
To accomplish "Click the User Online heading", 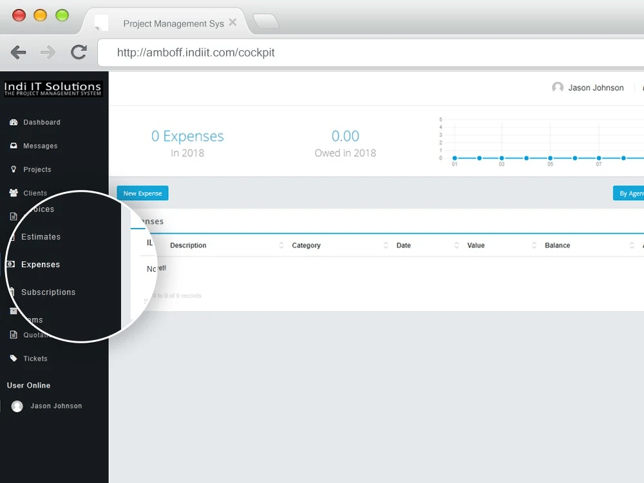I will pos(28,385).
